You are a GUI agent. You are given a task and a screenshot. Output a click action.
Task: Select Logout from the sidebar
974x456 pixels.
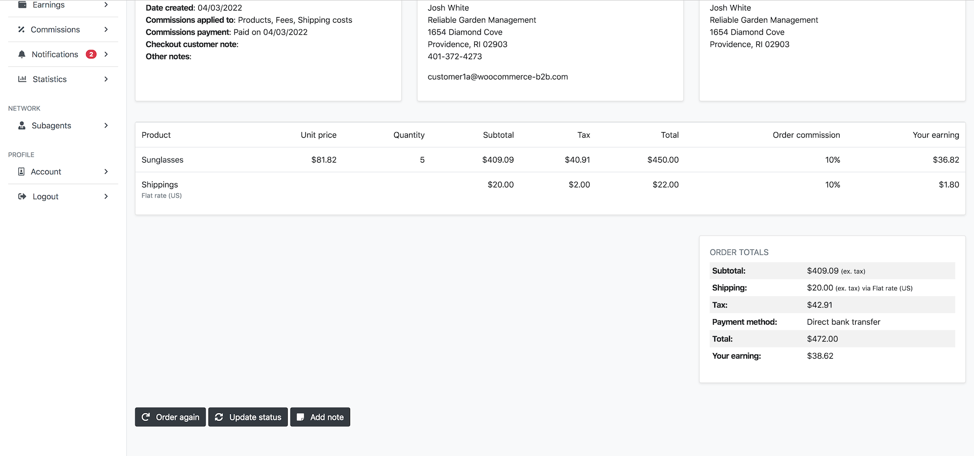[46, 197]
